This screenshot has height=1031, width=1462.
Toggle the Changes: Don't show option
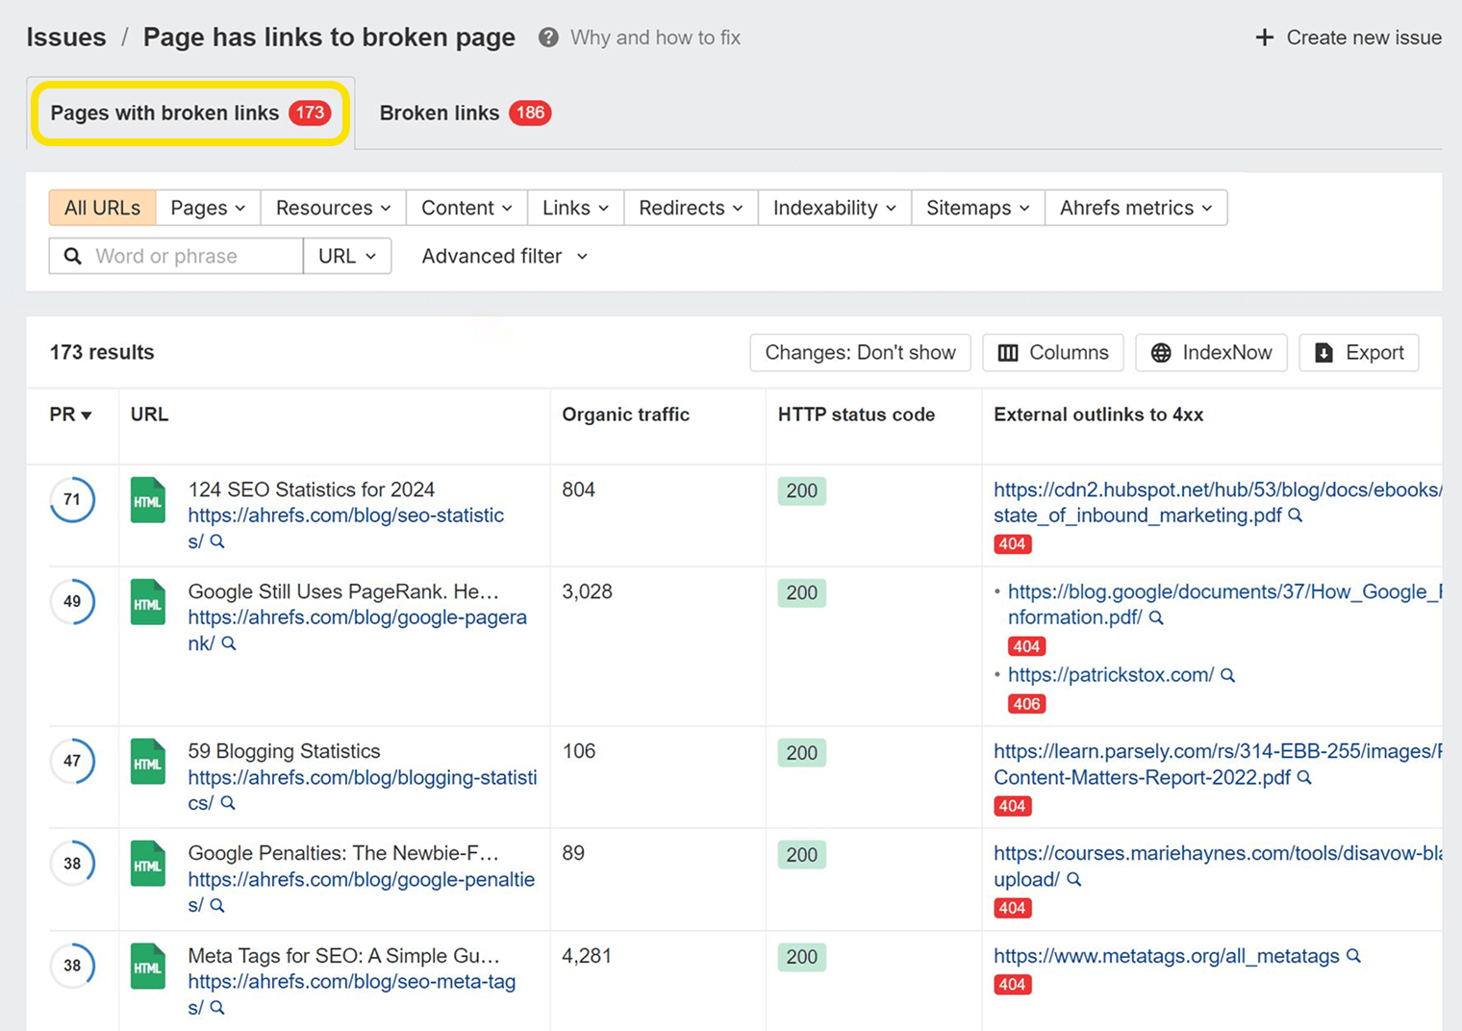point(859,352)
